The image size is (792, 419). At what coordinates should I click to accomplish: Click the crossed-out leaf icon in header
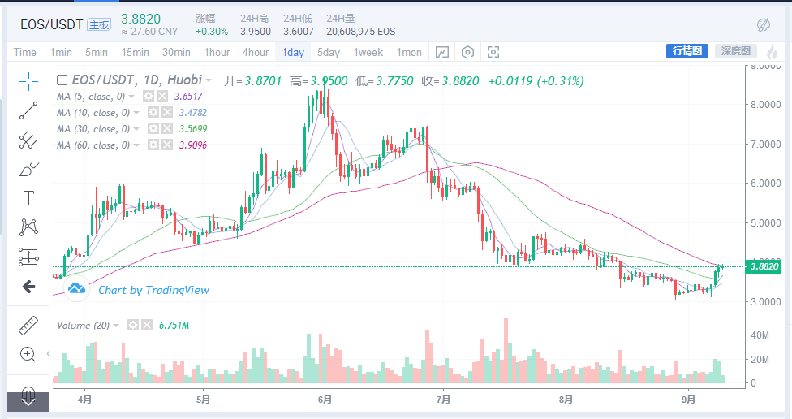tap(764, 24)
